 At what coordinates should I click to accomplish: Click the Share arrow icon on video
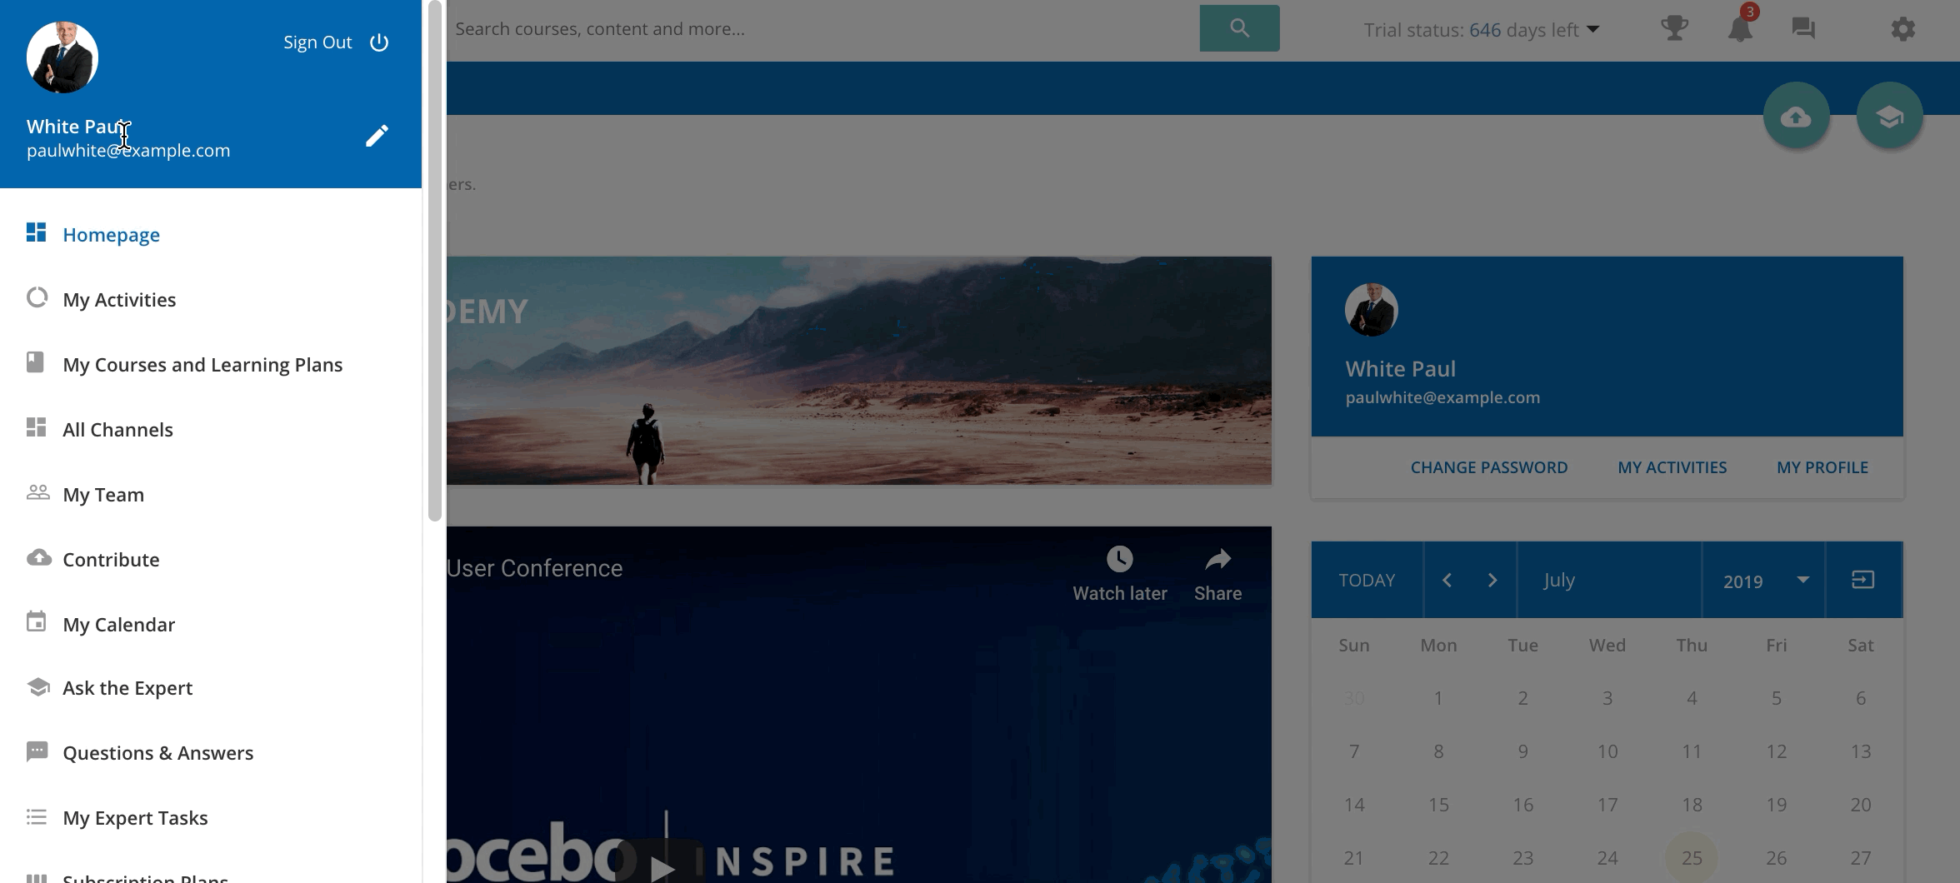(x=1217, y=559)
